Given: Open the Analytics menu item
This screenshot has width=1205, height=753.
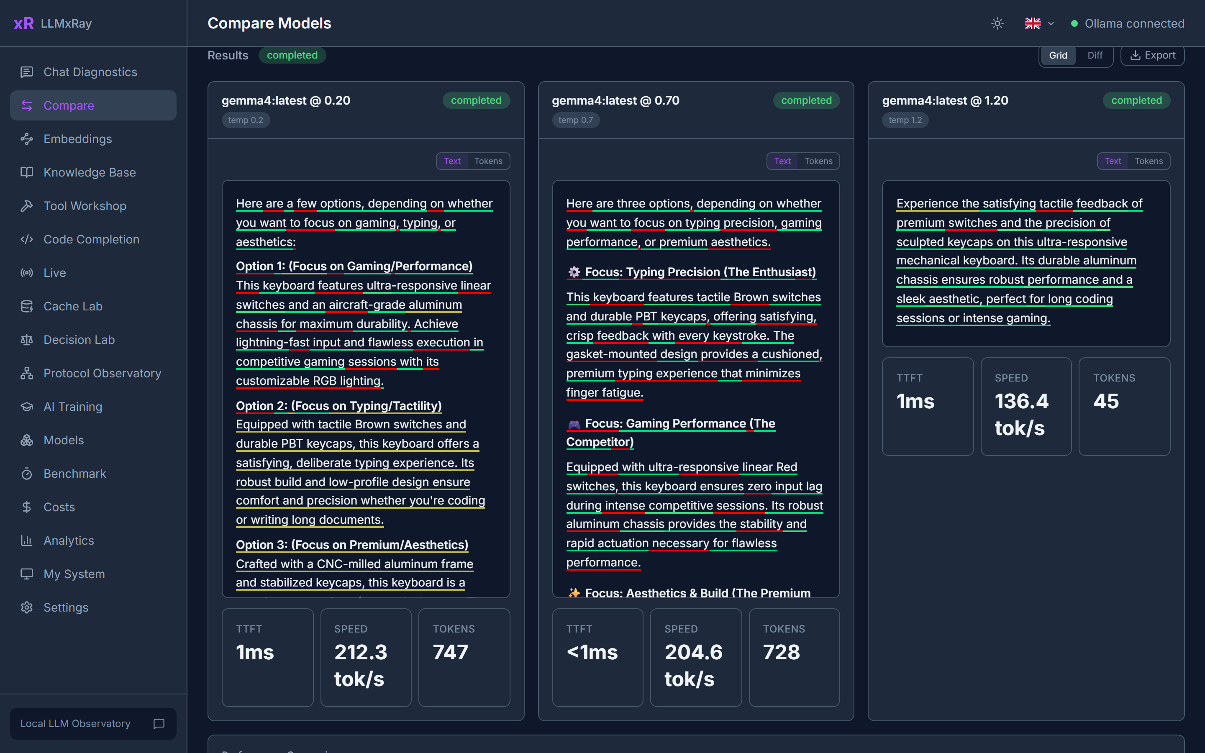Looking at the screenshot, I should 93,540.
